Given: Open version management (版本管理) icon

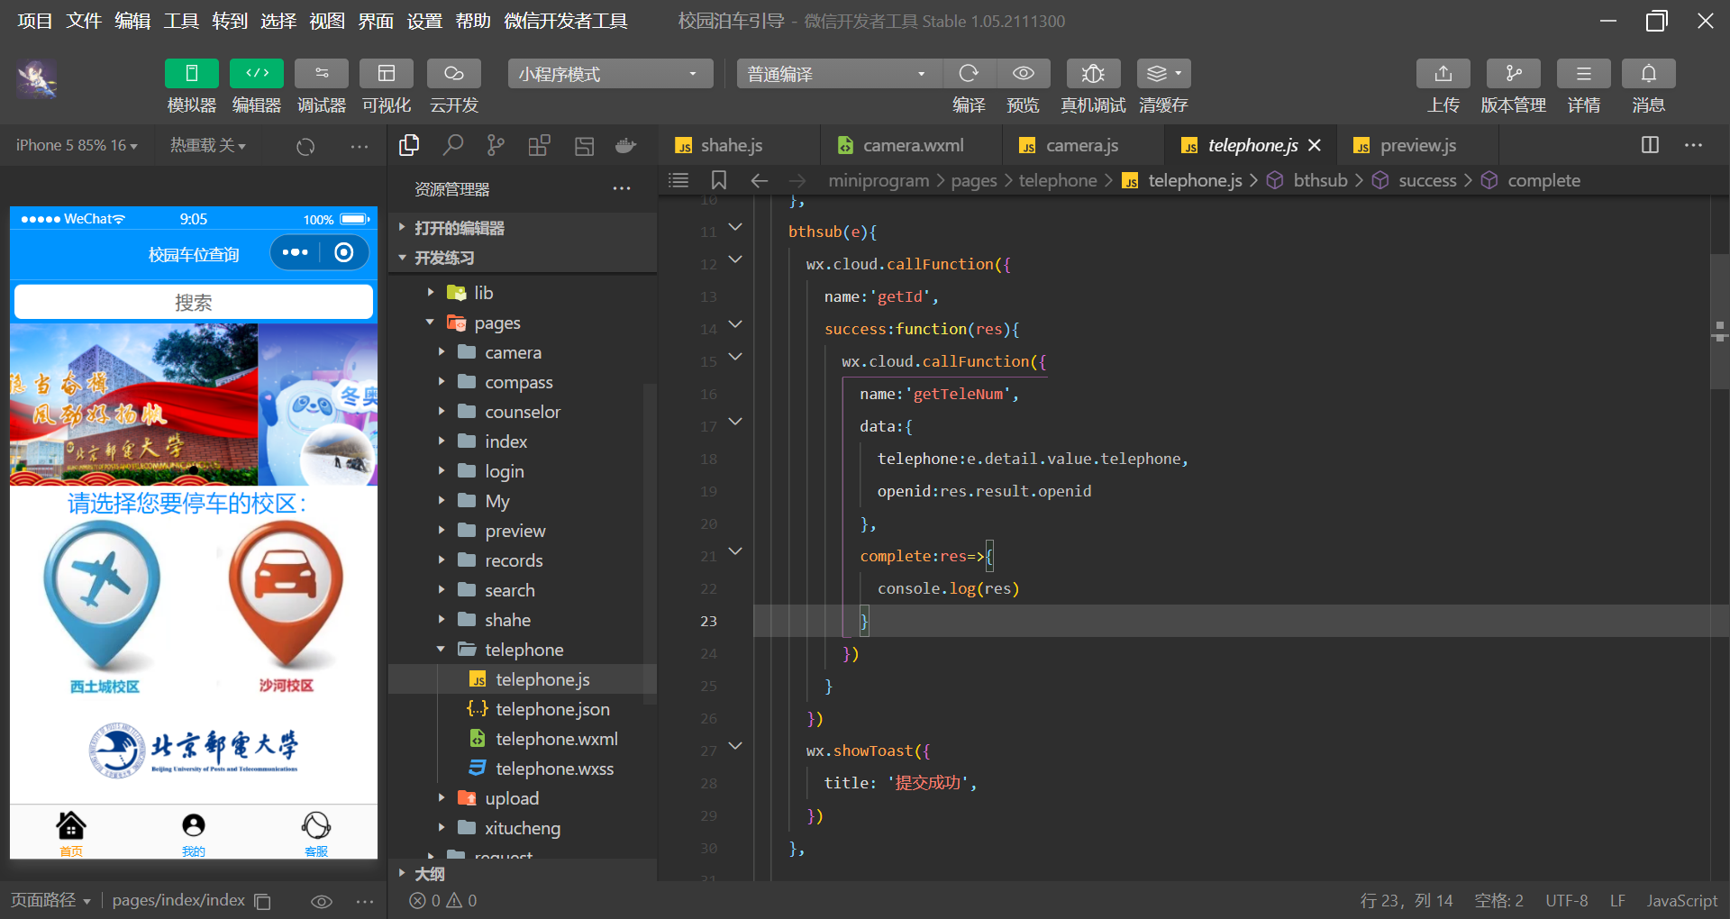Looking at the screenshot, I should tap(1513, 74).
